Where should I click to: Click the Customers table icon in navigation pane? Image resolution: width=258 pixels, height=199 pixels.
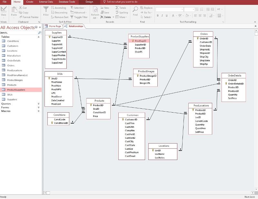(4, 46)
